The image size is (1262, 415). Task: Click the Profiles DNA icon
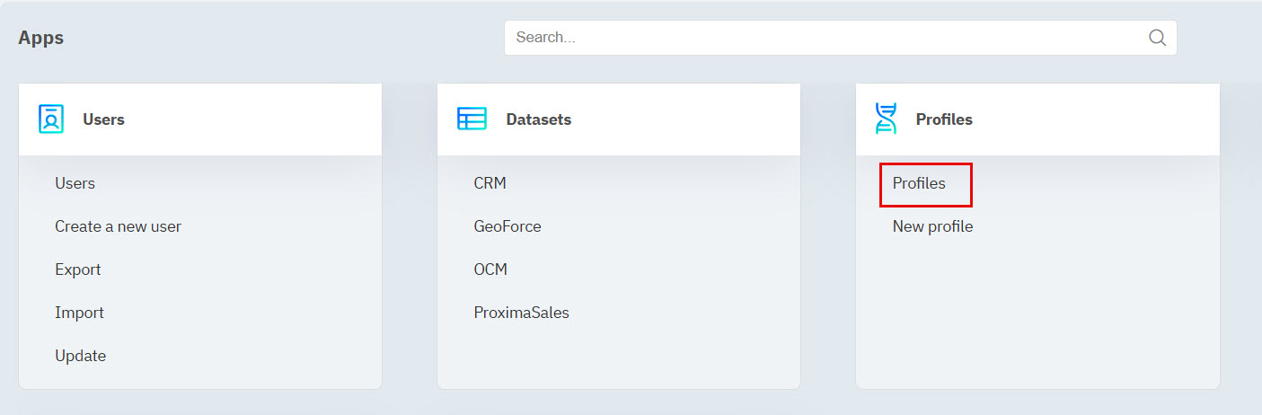point(886,119)
